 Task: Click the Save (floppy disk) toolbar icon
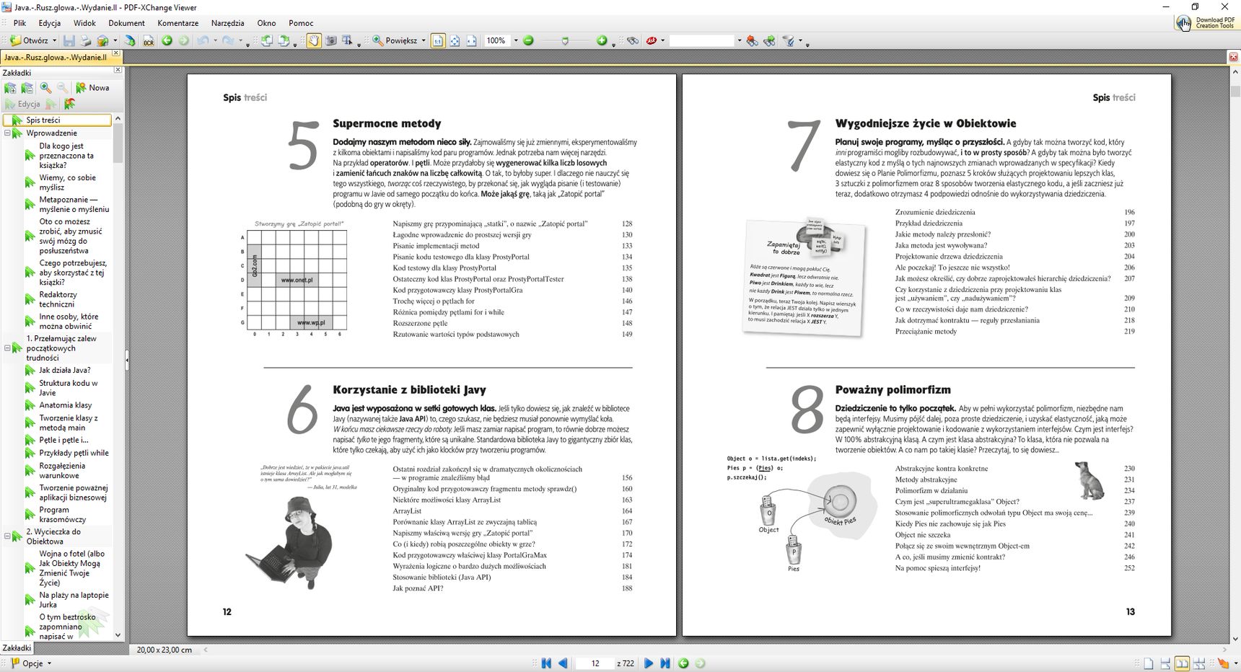69,41
